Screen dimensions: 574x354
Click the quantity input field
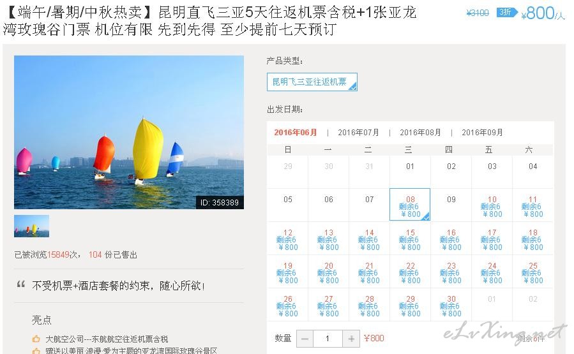[x=327, y=339]
